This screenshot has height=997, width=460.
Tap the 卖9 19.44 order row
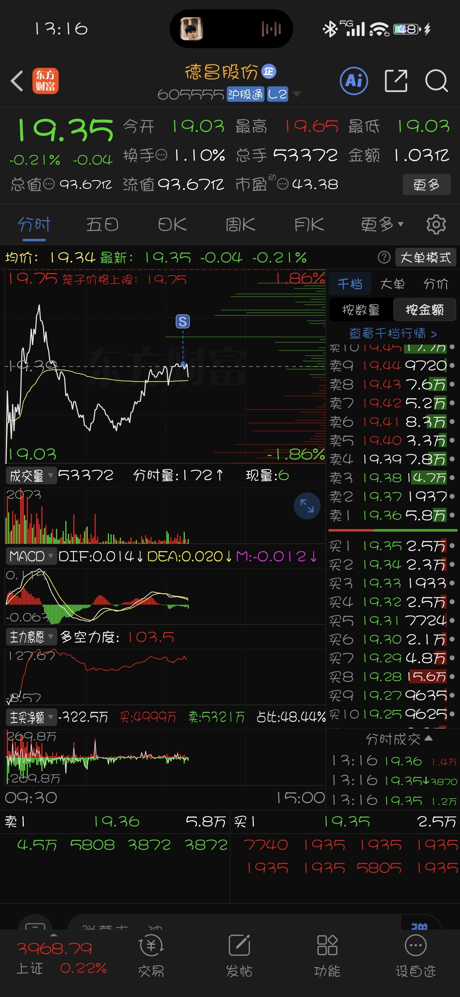tap(392, 365)
